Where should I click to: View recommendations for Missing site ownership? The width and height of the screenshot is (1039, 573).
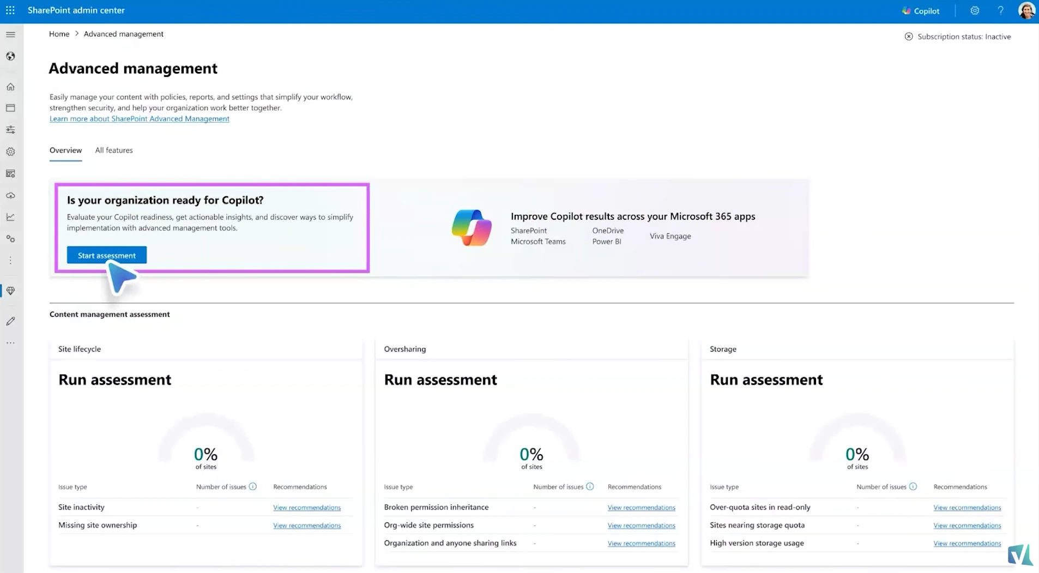(307, 526)
